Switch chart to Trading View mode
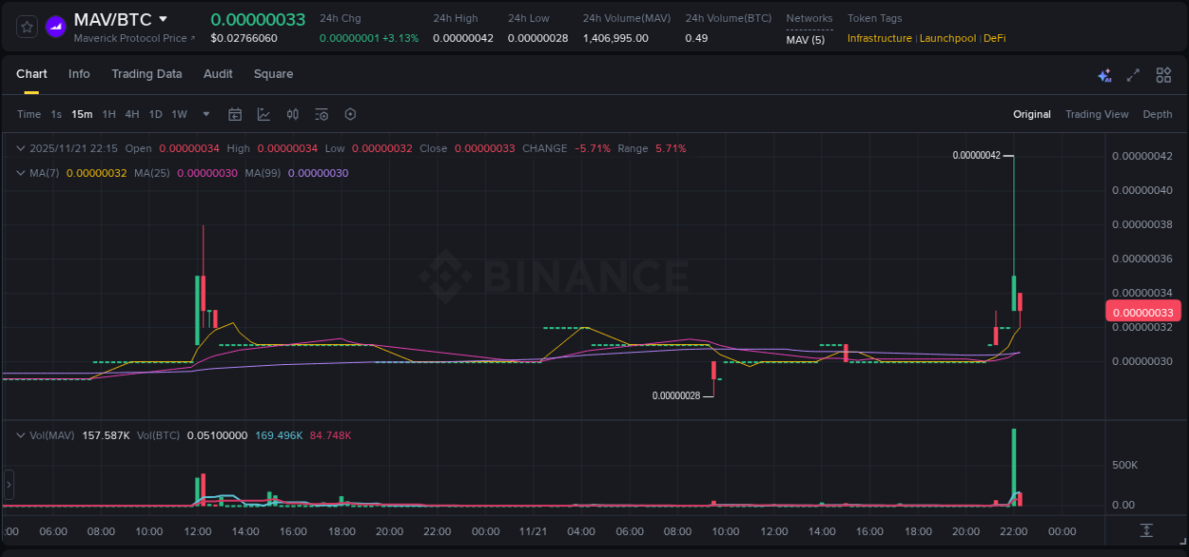1189x557 pixels. (1097, 114)
